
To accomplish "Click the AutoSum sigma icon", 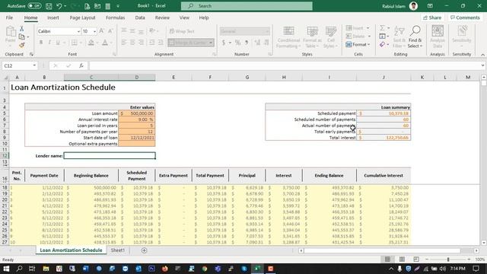I will (382, 28).
